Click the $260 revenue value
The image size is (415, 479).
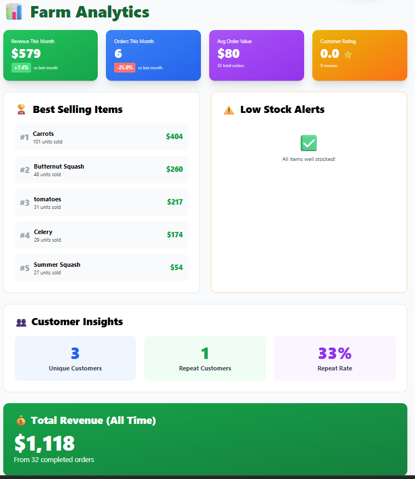[174, 169]
